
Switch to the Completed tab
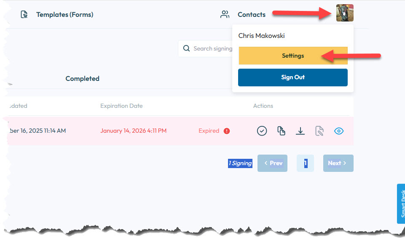pos(83,79)
